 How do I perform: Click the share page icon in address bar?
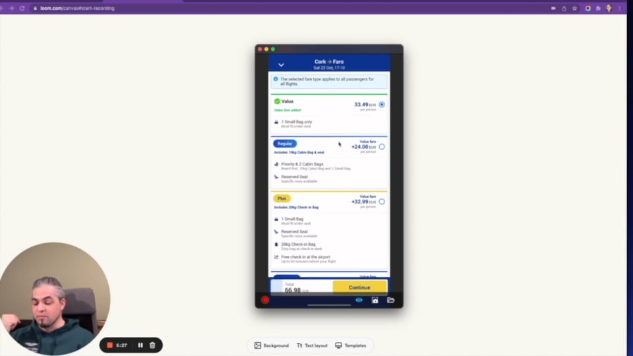tap(564, 8)
